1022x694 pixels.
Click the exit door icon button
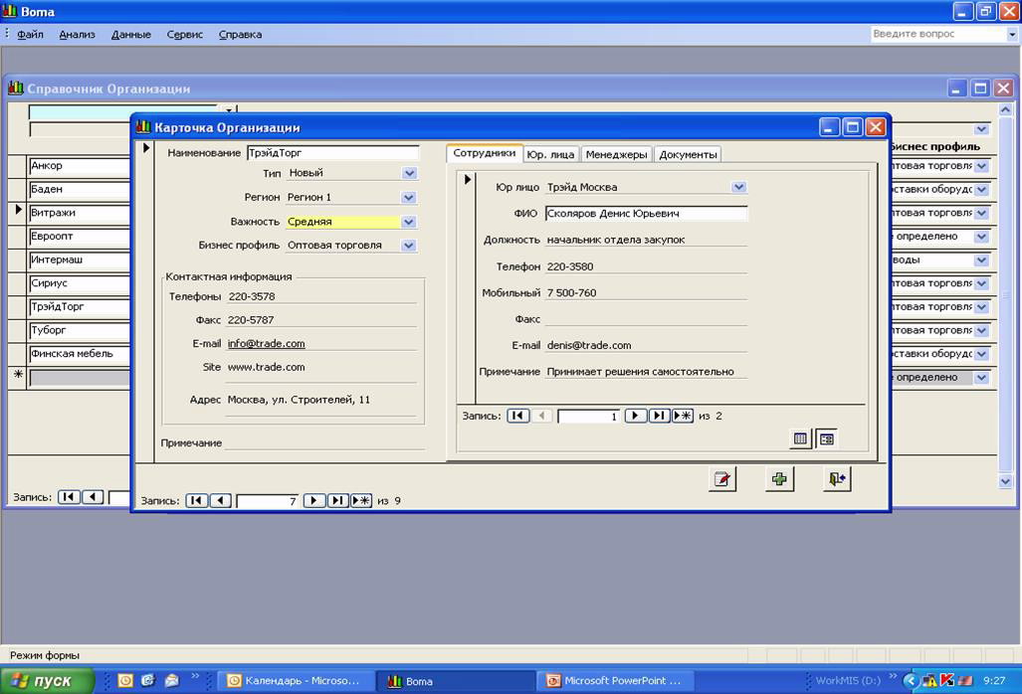[837, 479]
